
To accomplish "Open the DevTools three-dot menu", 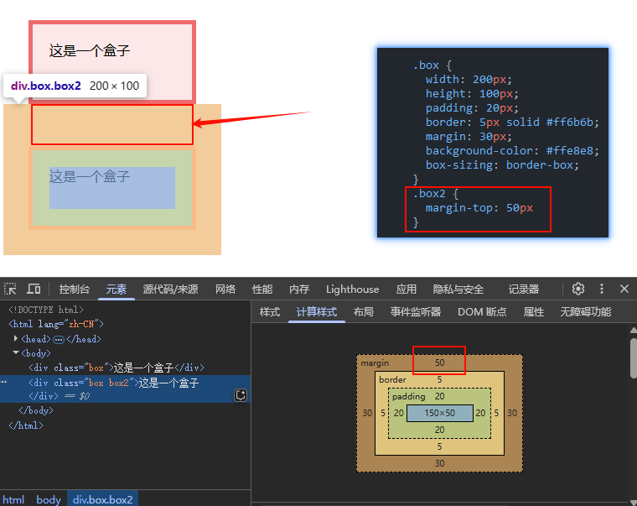I will point(602,289).
